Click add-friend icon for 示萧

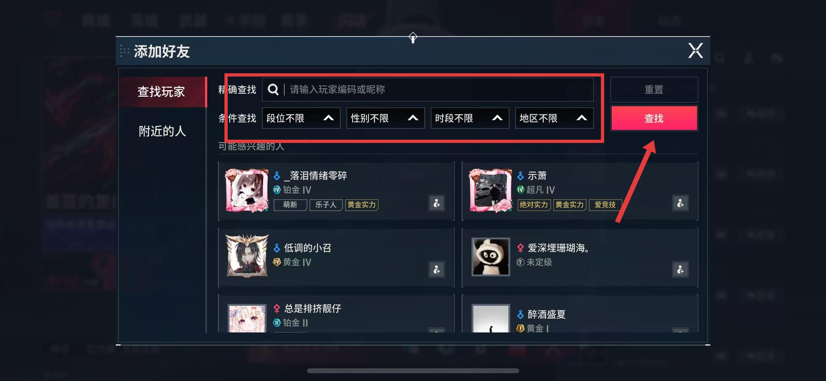point(680,204)
